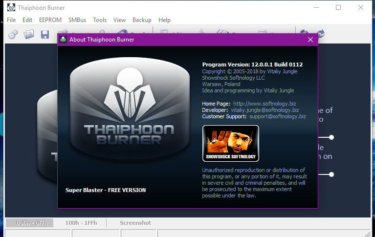Open the View menu
The image size is (375, 237).
(119, 20)
